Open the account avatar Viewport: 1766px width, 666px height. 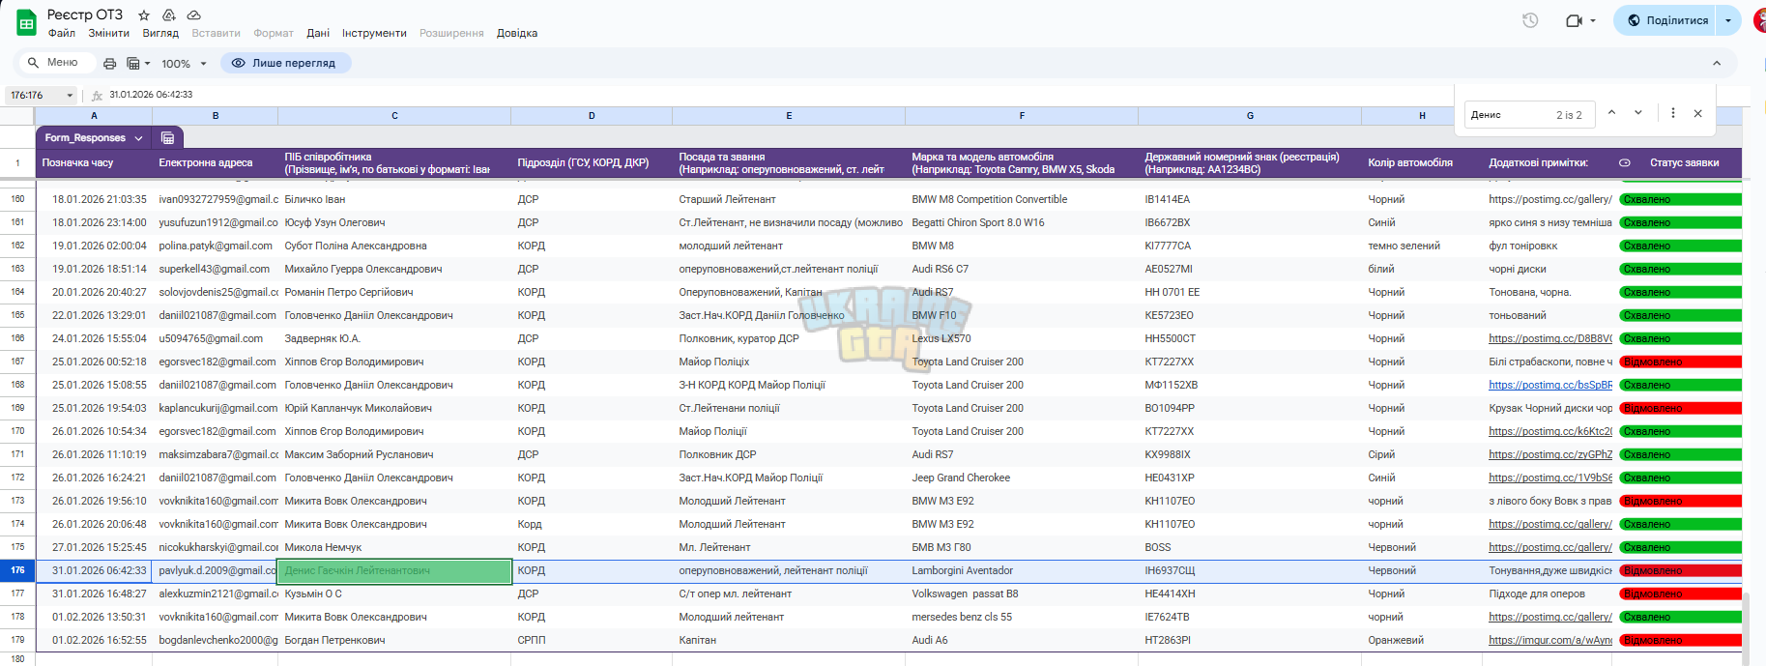(x=1759, y=20)
